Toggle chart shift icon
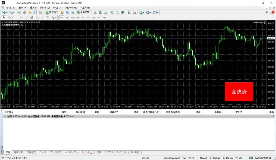This screenshot has height=160, width=276. pyautogui.click(x=135, y=12)
